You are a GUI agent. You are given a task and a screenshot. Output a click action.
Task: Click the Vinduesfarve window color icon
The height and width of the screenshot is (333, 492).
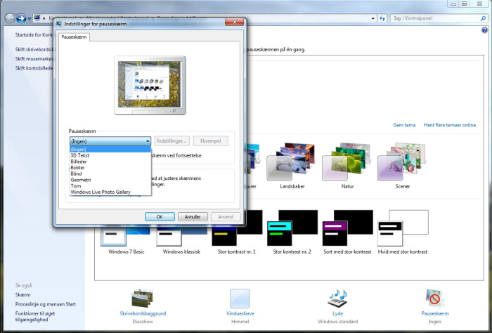pyautogui.click(x=240, y=298)
